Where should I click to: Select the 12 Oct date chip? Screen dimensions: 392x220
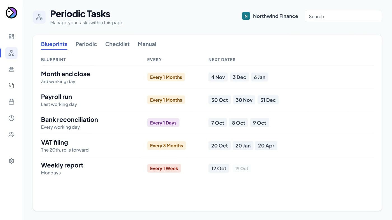click(219, 168)
